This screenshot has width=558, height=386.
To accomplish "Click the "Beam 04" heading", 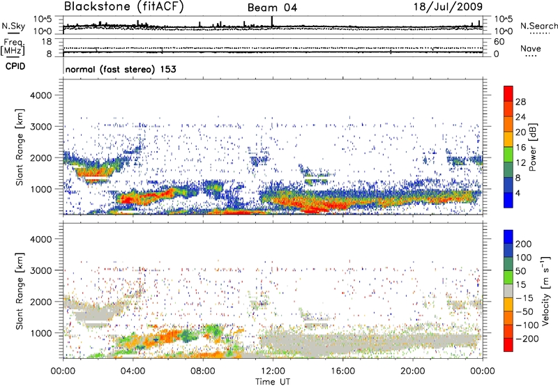I will click(x=272, y=8).
